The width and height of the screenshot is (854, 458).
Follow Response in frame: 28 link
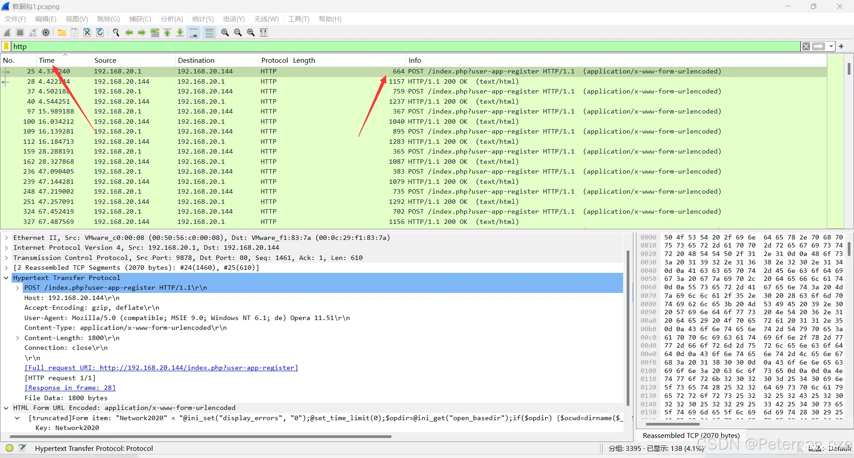tap(70, 388)
